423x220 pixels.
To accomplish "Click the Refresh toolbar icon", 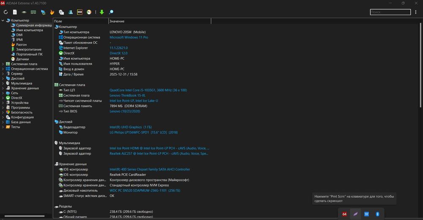I will tap(5, 12).
